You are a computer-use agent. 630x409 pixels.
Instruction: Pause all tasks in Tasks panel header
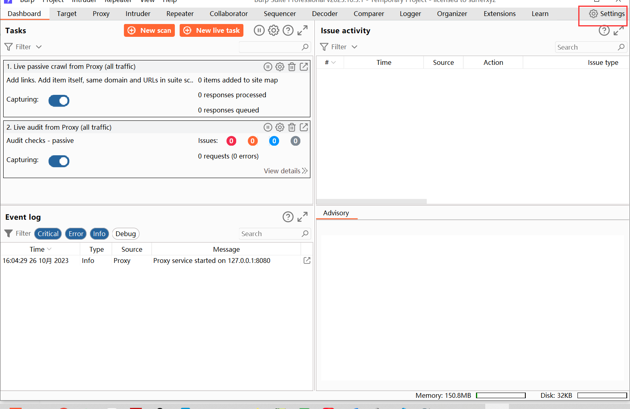[259, 30]
